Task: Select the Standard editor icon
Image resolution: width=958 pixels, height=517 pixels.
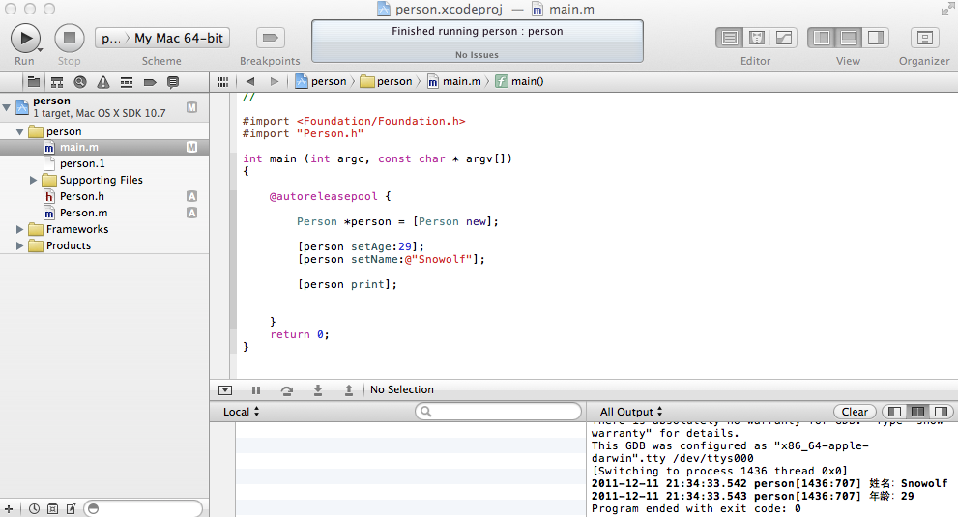Action: [x=730, y=38]
